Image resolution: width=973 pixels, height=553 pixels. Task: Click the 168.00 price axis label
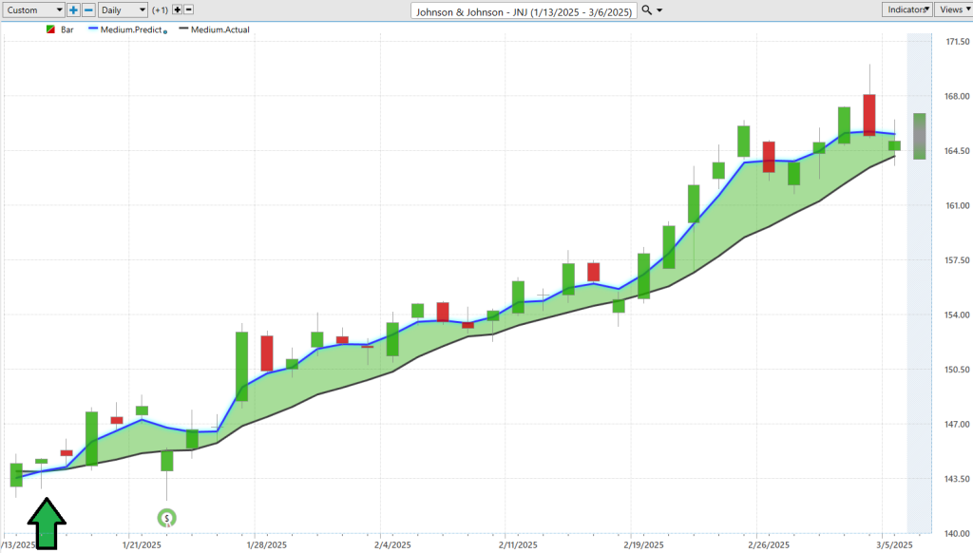[958, 96]
